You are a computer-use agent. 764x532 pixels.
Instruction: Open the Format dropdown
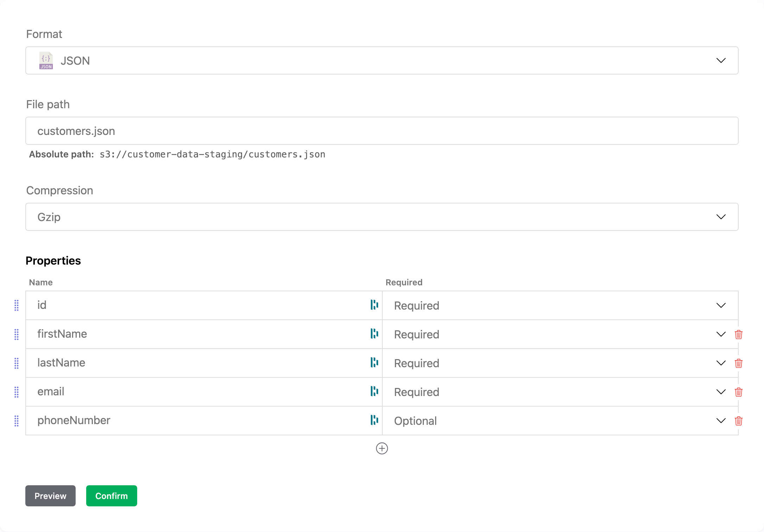[721, 60]
